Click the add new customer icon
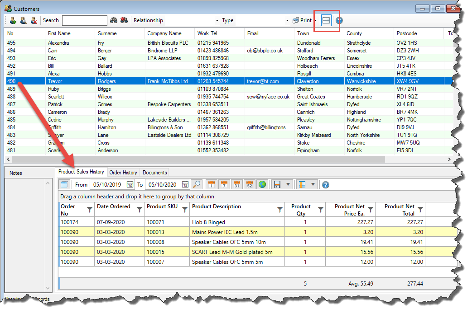 click(13, 20)
